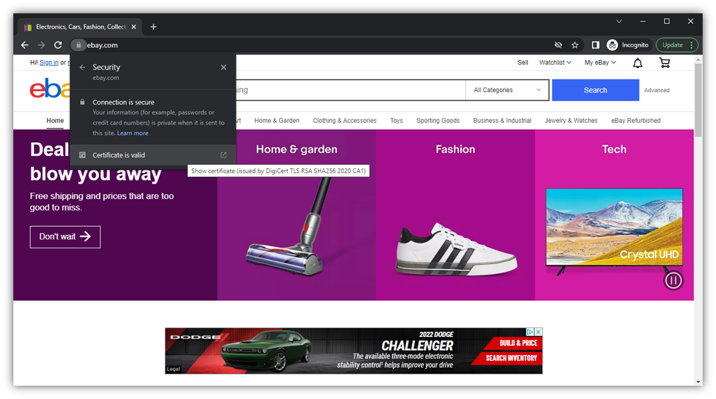
Task: Open the Fashion sneaker banner tile
Action: point(455,215)
